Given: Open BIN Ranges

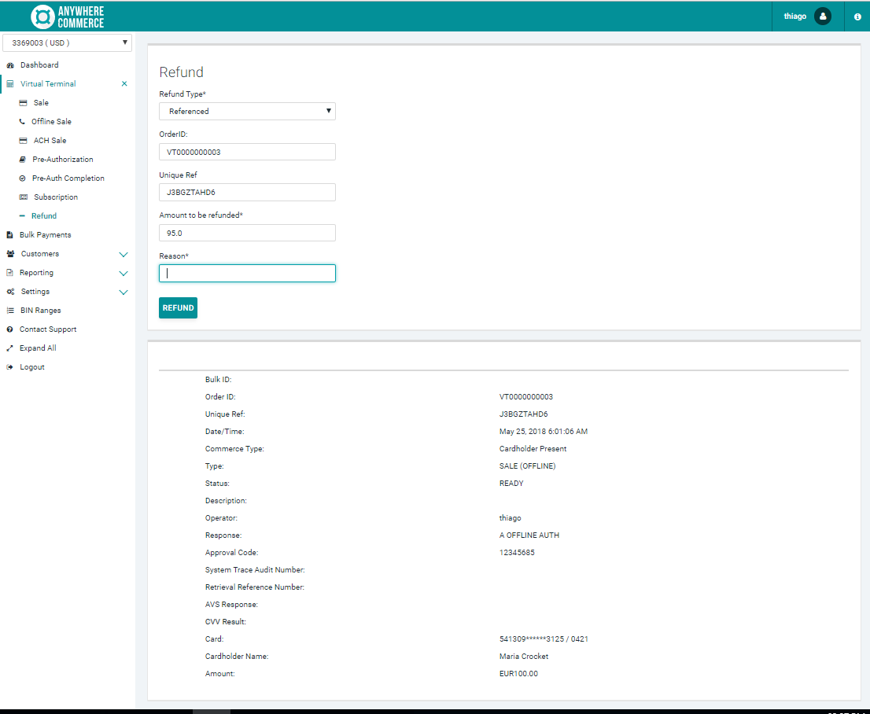Looking at the screenshot, I should (x=41, y=310).
